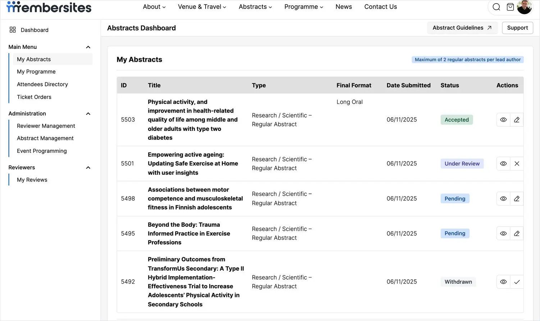The height and width of the screenshot is (321, 540).
Task: Click the Dashboard grid icon
Action: coord(13,30)
